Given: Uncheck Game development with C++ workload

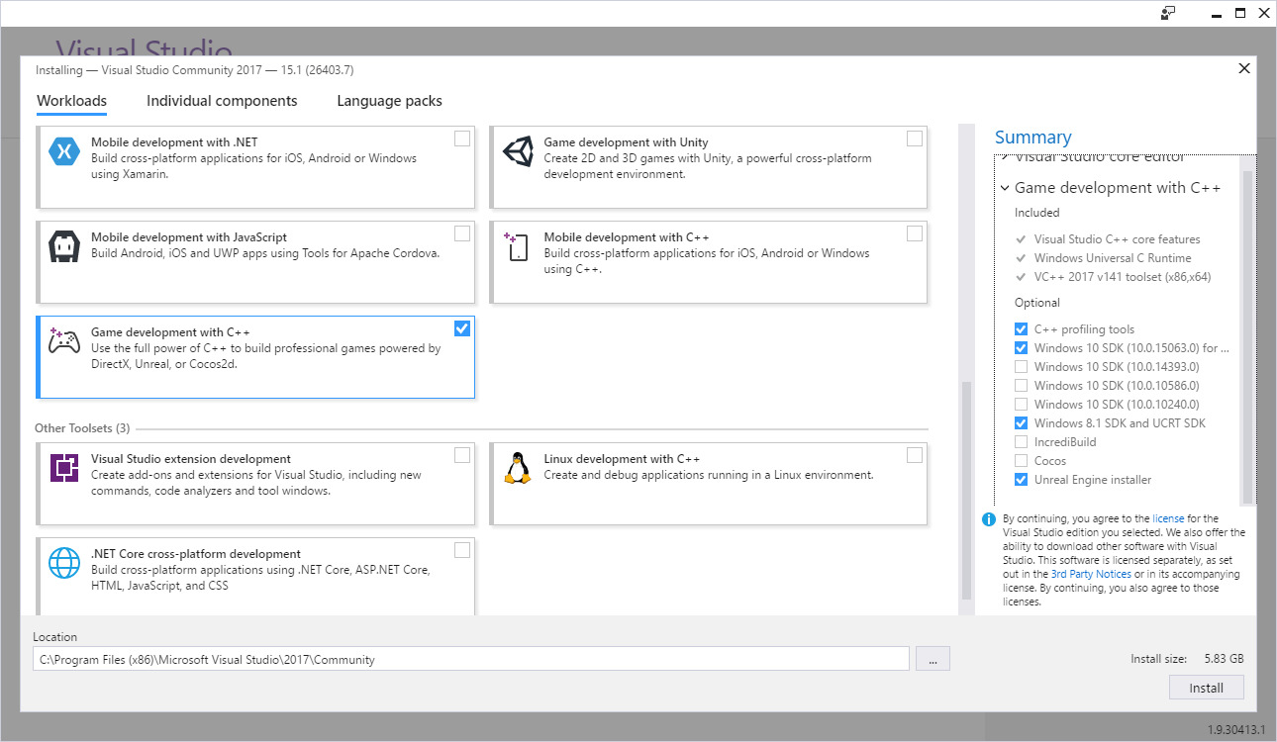Looking at the screenshot, I should click(462, 328).
